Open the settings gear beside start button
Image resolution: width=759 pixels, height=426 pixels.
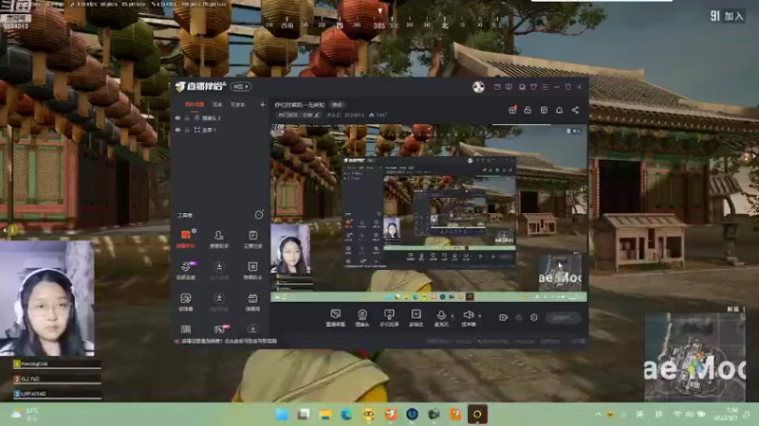coord(533,317)
